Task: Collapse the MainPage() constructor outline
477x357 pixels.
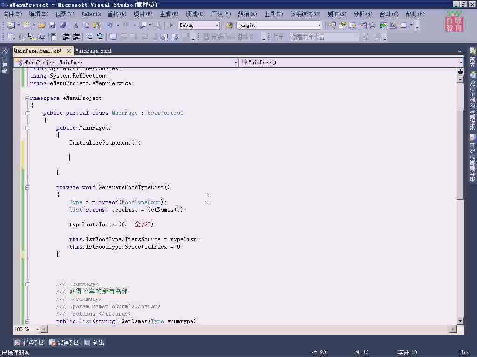Action: coord(27,128)
